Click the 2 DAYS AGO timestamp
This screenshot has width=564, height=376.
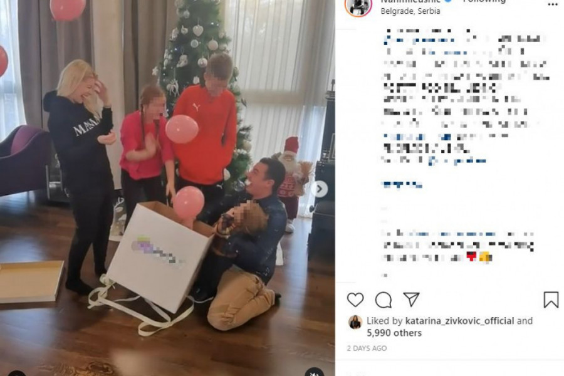tap(367, 348)
